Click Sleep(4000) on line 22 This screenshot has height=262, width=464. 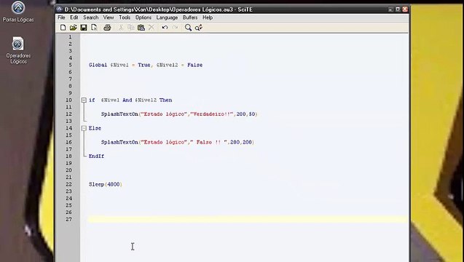coord(106,185)
